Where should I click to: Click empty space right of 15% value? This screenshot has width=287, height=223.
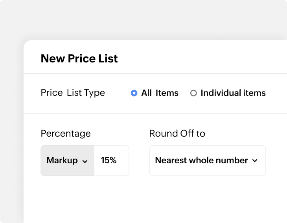click(123, 161)
